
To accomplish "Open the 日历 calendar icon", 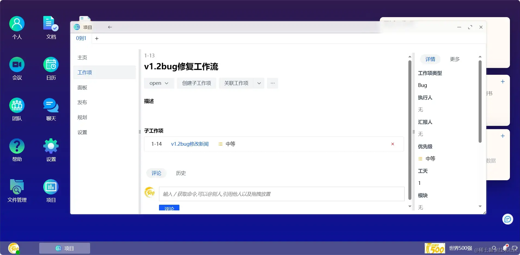I will 51,68.
